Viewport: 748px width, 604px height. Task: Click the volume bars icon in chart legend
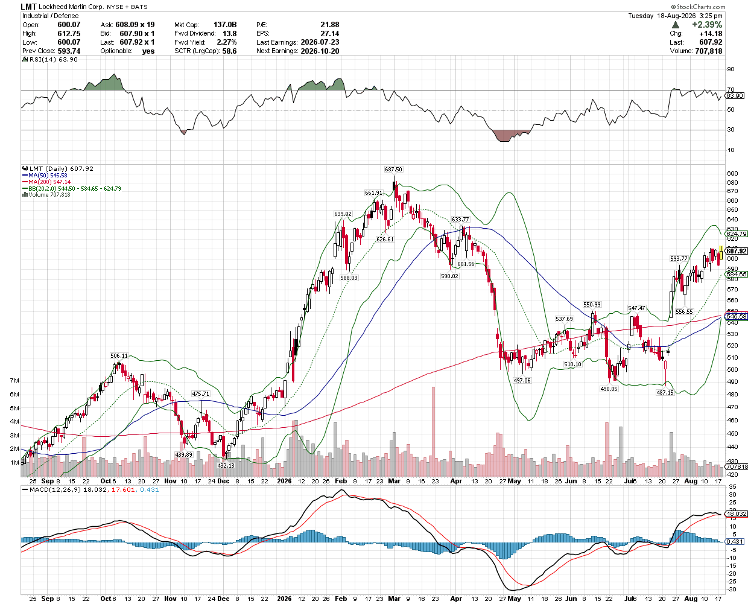coord(25,195)
